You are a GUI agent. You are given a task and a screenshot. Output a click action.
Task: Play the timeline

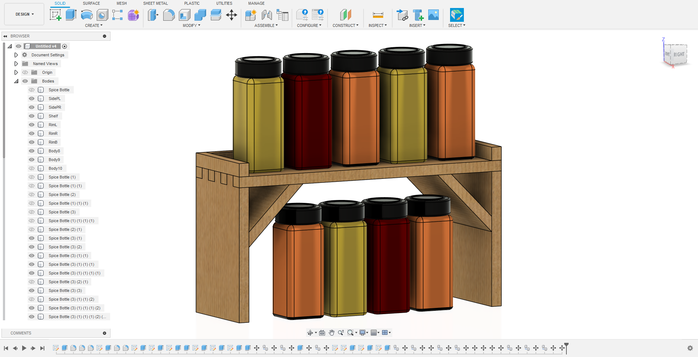coord(24,348)
